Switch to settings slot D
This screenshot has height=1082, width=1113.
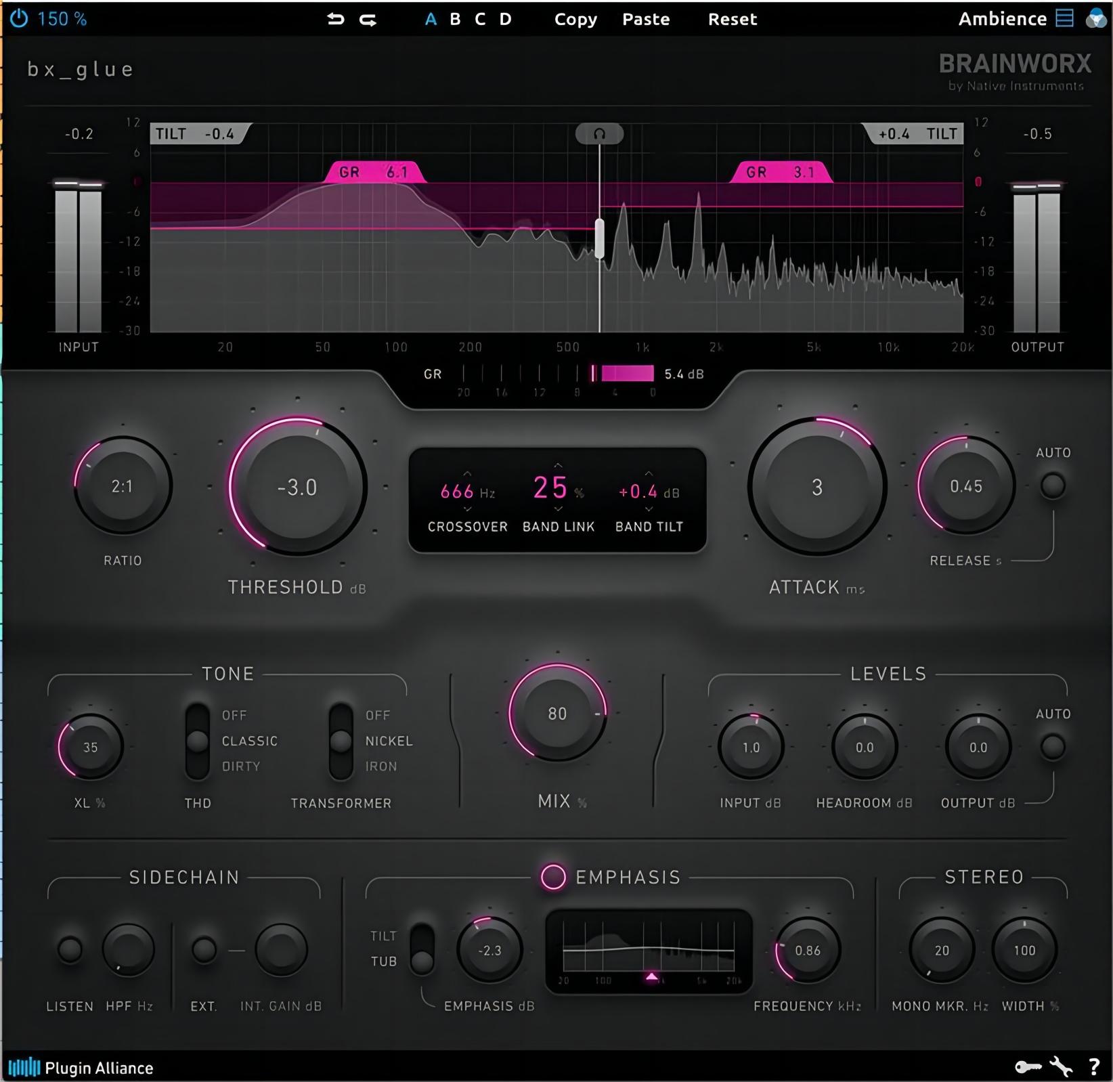[505, 19]
